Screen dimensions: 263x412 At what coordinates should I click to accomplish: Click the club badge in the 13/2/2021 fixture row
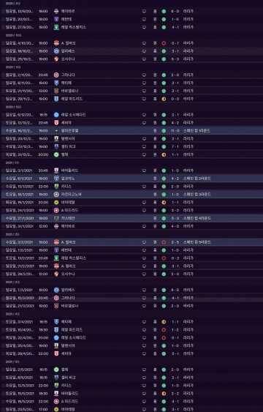(56, 258)
